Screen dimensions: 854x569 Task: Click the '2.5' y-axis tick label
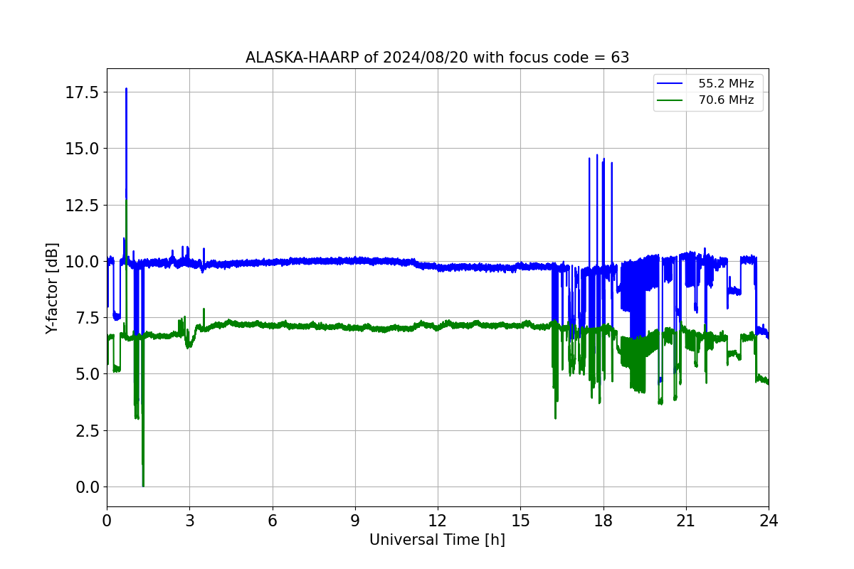coord(87,430)
